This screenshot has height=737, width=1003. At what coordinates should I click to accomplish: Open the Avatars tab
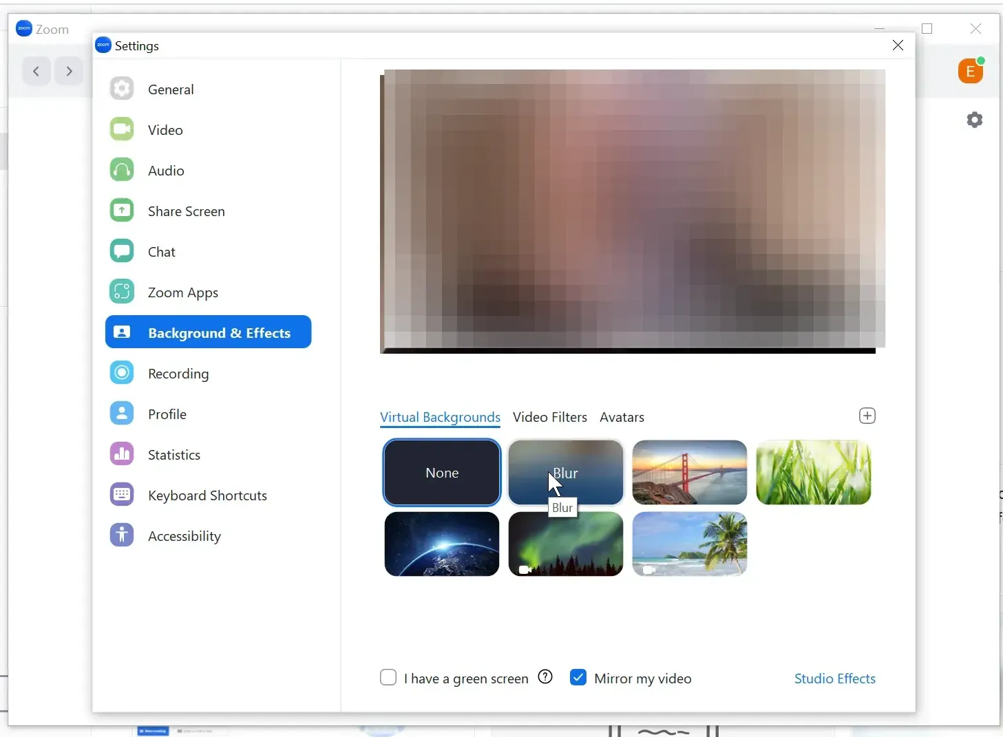pos(622,417)
